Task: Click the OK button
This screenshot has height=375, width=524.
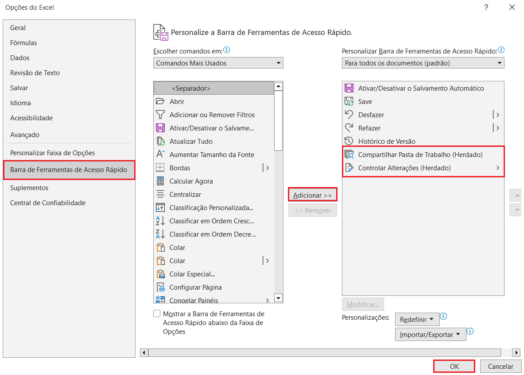Action: (454, 366)
